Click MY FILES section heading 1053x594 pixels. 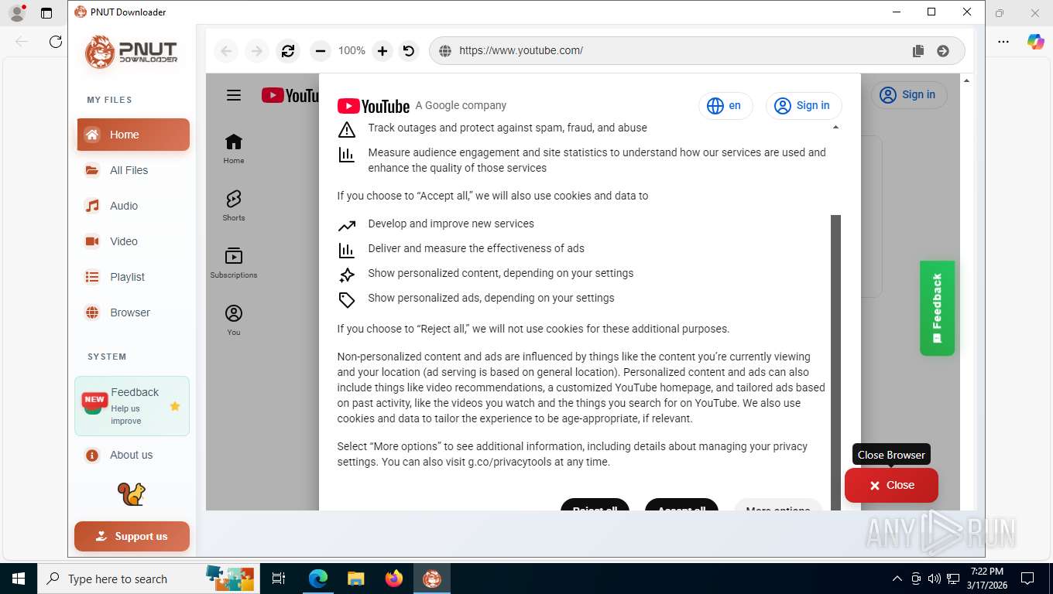pos(109,100)
